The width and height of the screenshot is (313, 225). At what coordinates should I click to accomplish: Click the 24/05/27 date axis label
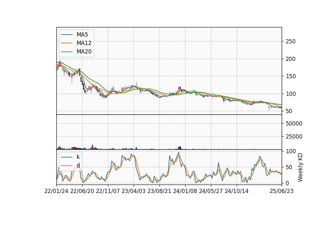click(x=211, y=191)
